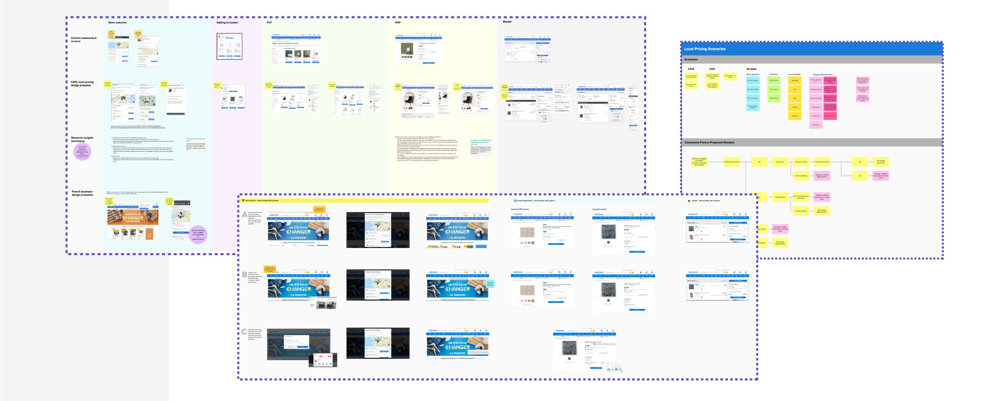The width and height of the screenshot is (987, 401).
Task: Select the 'Adding to basket' column heading
Action: [227, 23]
